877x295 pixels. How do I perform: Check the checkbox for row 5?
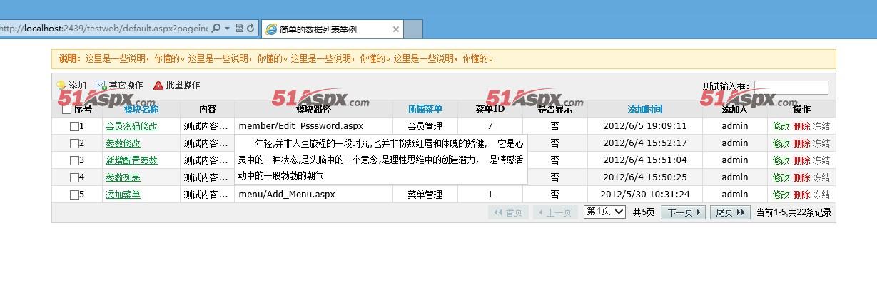(74, 195)
